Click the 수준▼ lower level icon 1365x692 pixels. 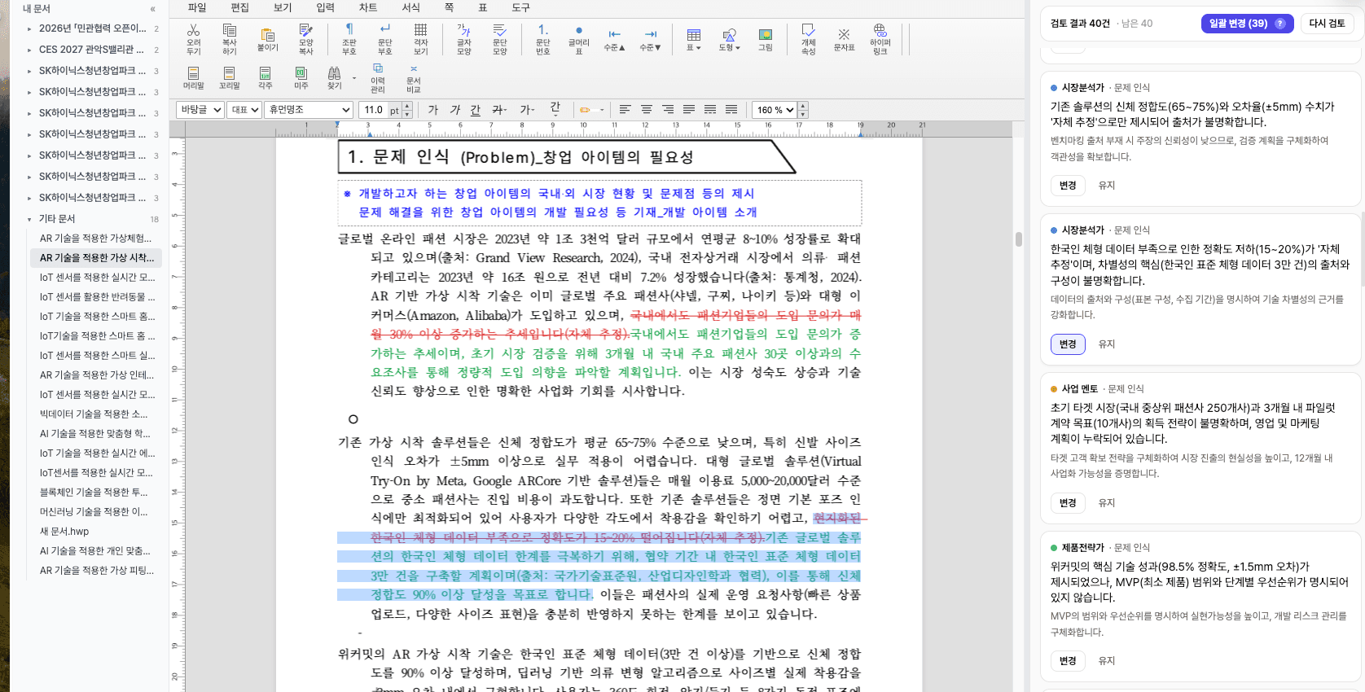pyautogui.click(x=651, y=38)
